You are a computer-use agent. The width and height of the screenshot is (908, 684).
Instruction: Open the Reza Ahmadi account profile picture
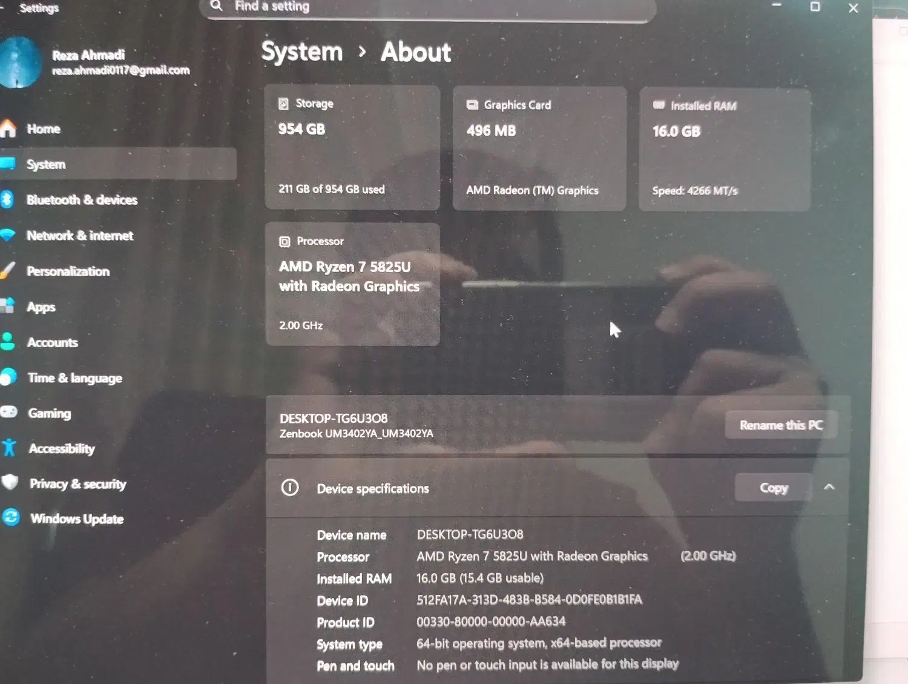point(21,62)
